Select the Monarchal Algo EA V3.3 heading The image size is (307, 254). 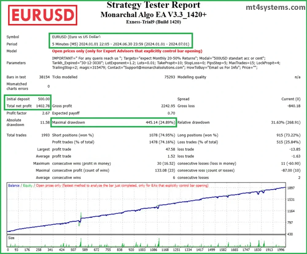coord(153,14)
